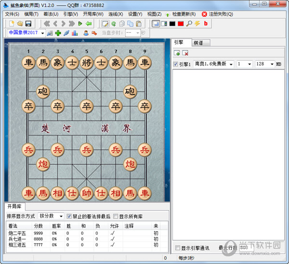Image resolution: width=289 pixels, height=264 pixels.
Task: Expand the 中国象棋2017 dropdown
Action: [x=42, y=33]
